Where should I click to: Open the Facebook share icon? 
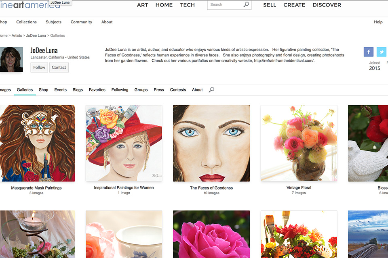click(x=368, y=52)
